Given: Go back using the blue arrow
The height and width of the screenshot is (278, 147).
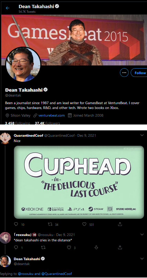Looking at the screenshot, I should (x=7, y=8).
